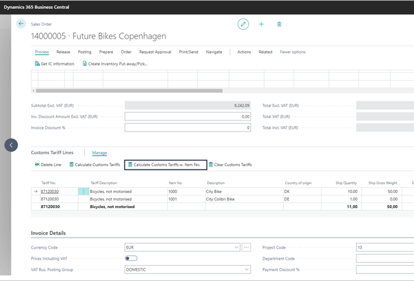The width and height of the screenshot is (414, 281).
Task: Click the Clear Customs Tariffs icon
Action: pos(210,165)
